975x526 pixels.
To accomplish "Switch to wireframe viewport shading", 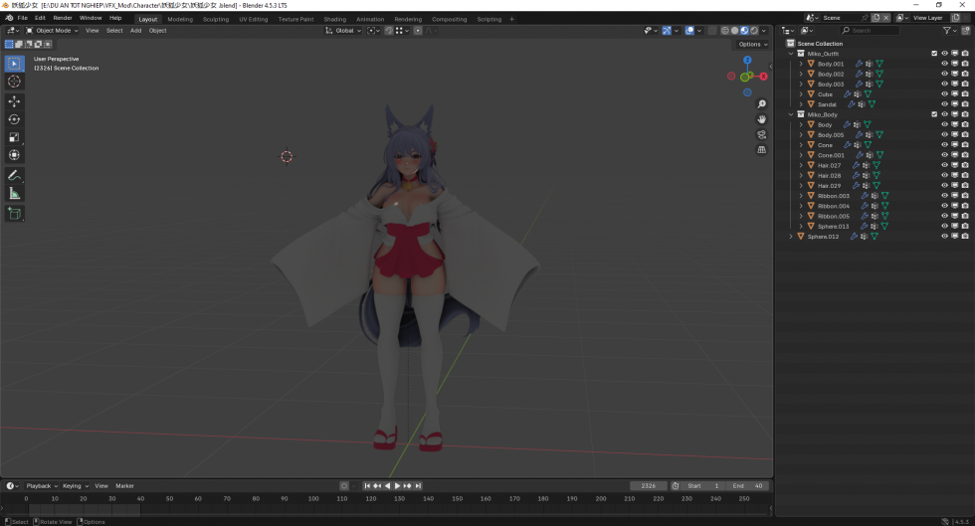I will click(x=724, y=31).
